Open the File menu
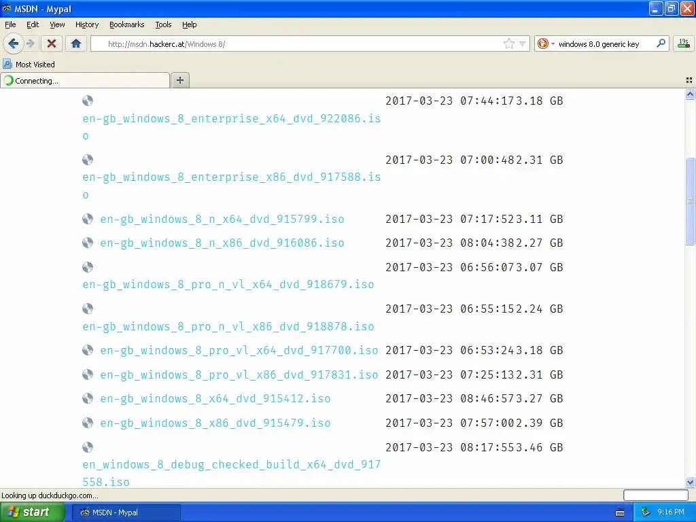696x522 pixels. point(10,24)
